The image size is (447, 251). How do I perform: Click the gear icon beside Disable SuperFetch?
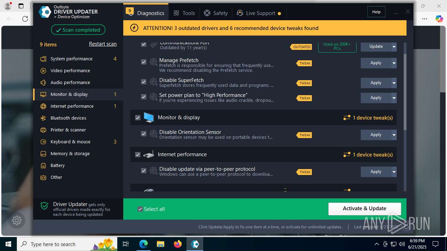154,82
